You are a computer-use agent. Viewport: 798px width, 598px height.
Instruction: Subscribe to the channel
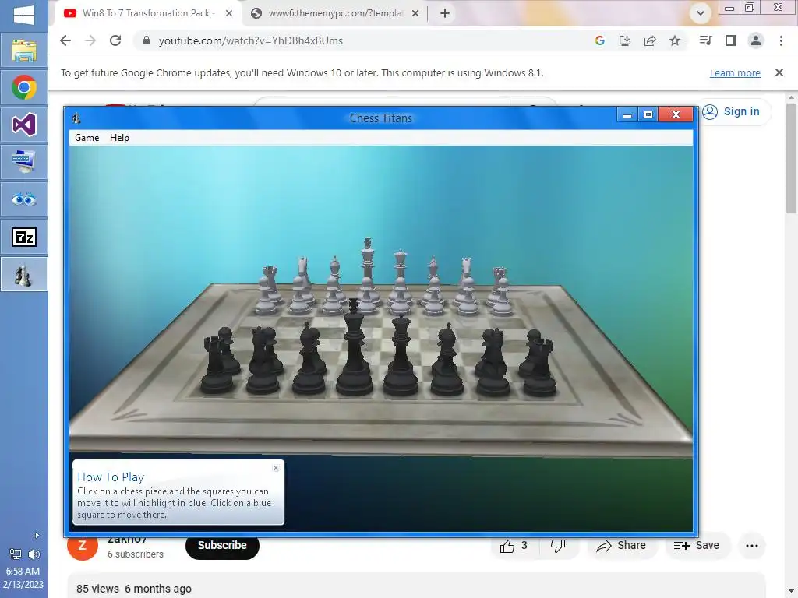(x=222, y=546)
